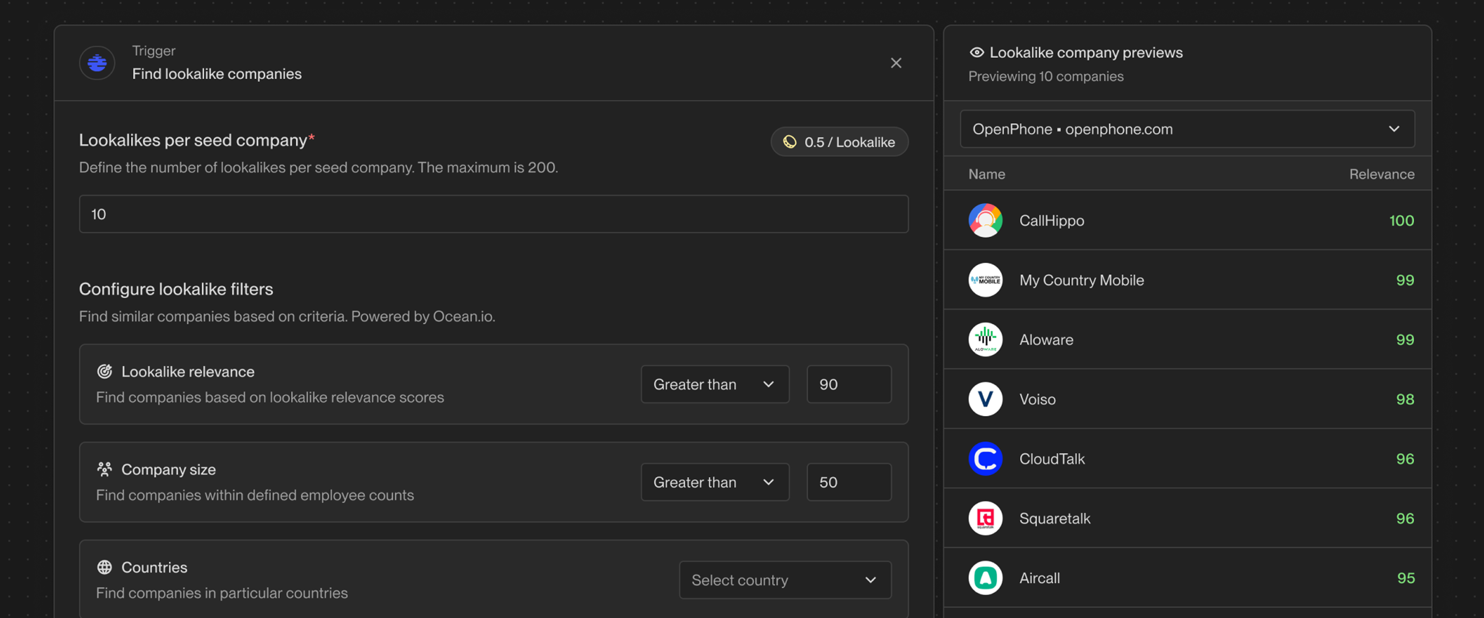Click the credit coin icon beside 0.5 / Lookalike
The height and width of the screenshot is (618, 1484).
pyautogui.click(x=790, y=142)
